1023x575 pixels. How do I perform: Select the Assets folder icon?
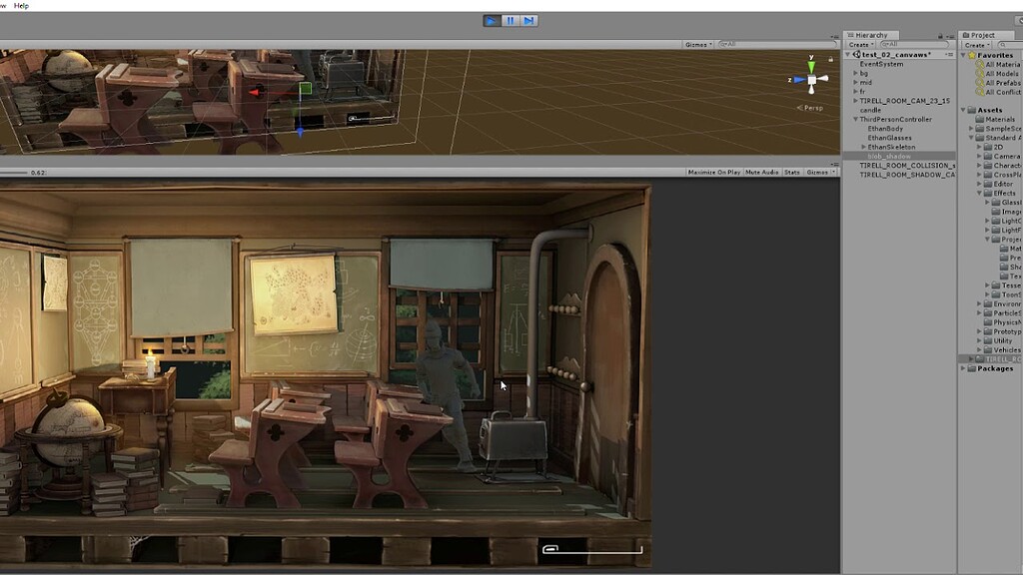971,109
